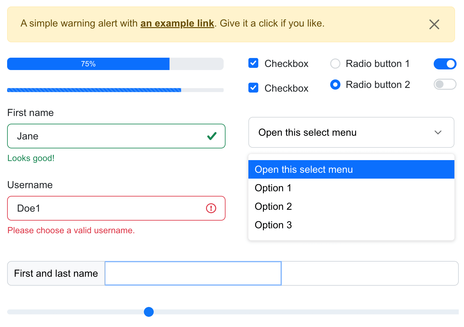Click the red exclamation error icon
Screen dimensions: 464x327
tap(211, 208)
